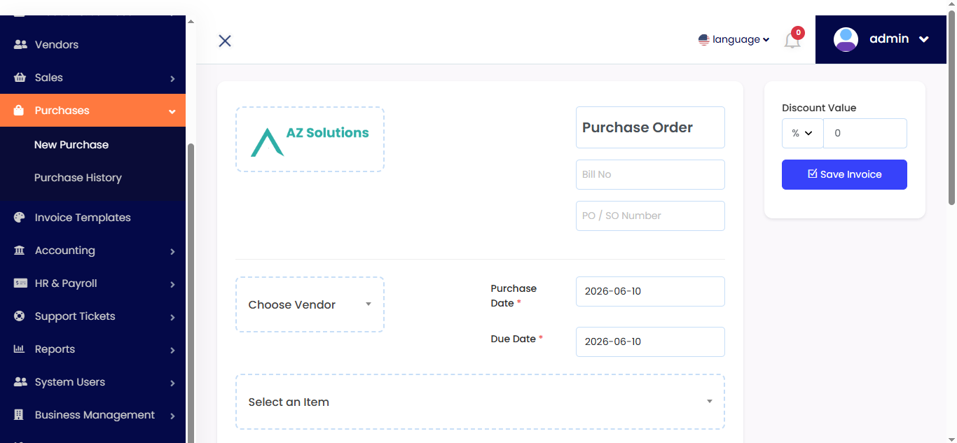957x443 pixels.
Task: Click the US flag language icon
Action: [x=704, y=40]
